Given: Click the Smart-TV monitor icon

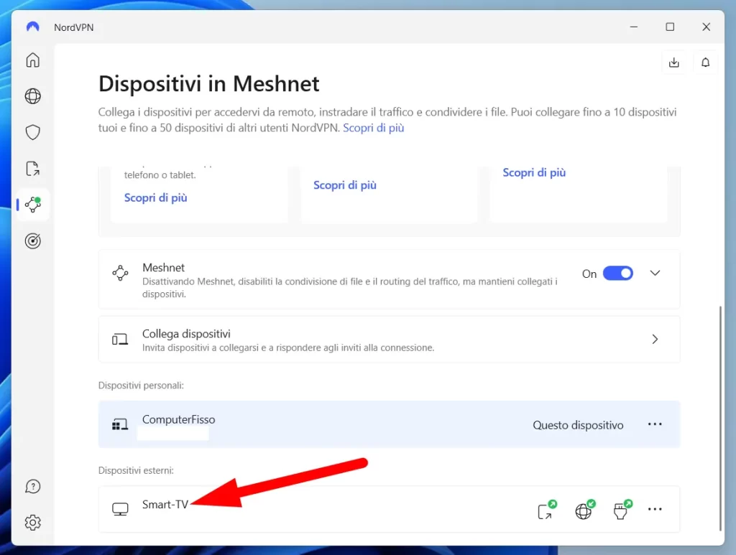Looking at the screenshot, I should coord(120,509).
